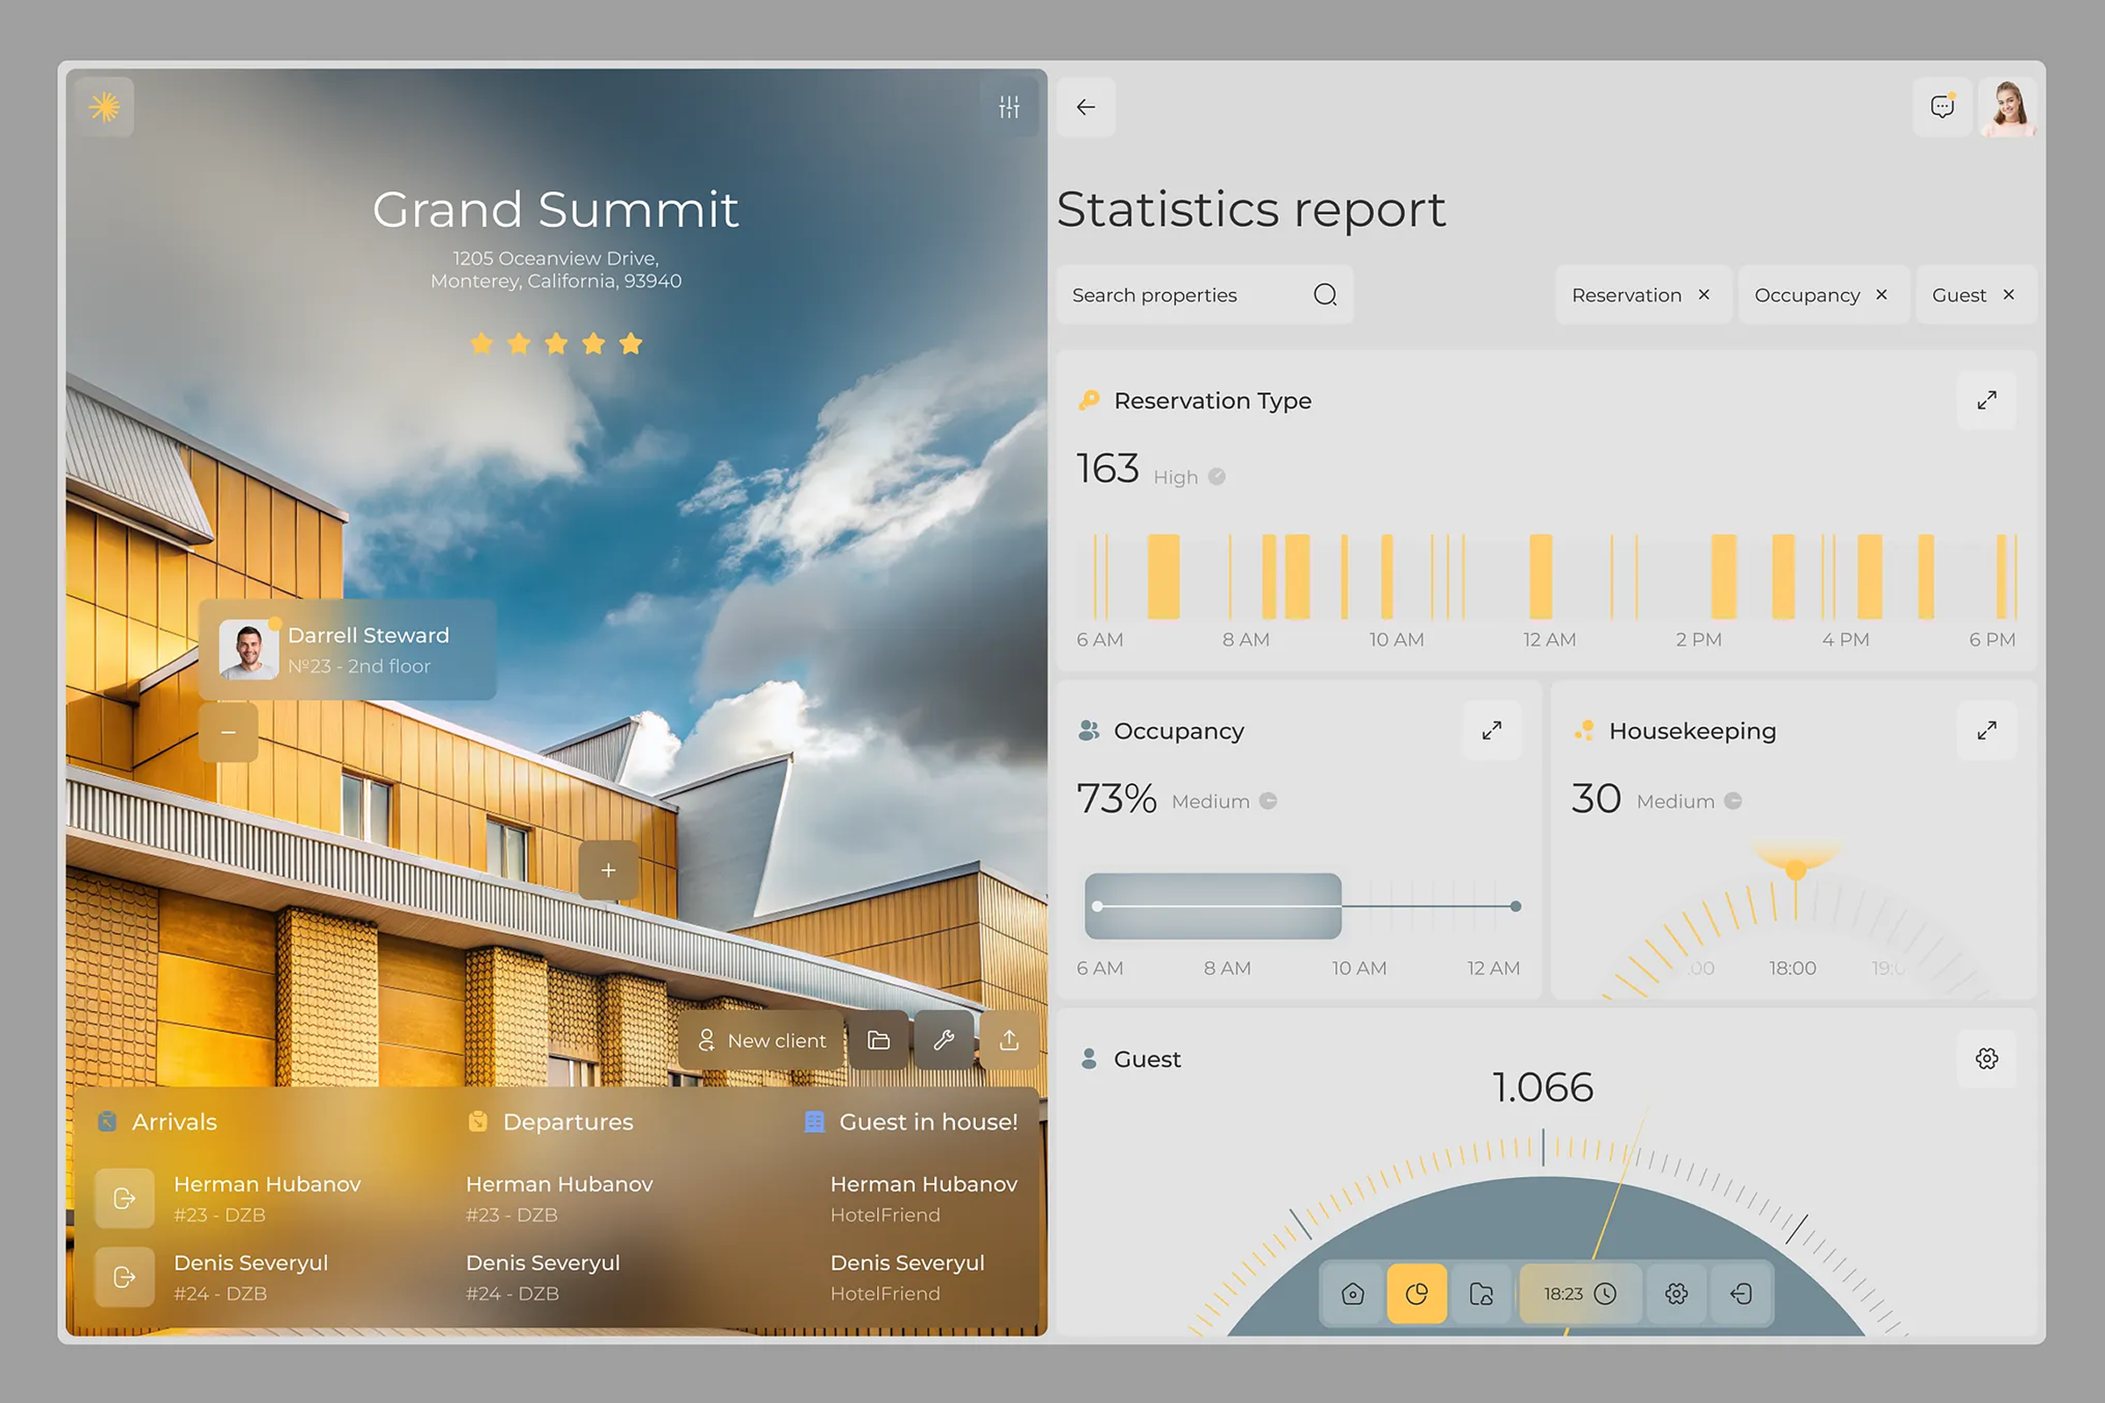Click the Medium badge next to 30

[x=1689, y=801]
